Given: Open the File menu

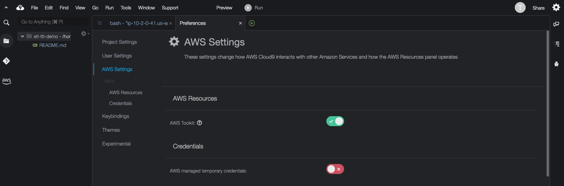Looking at the screenshot, I should click(x=34, y=8).
